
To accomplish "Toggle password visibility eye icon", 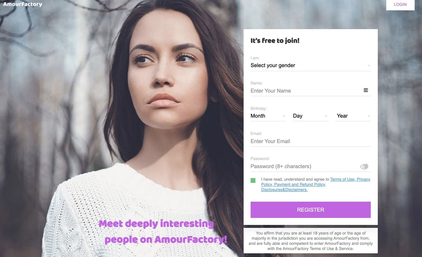I will click(x=364, y=167).
